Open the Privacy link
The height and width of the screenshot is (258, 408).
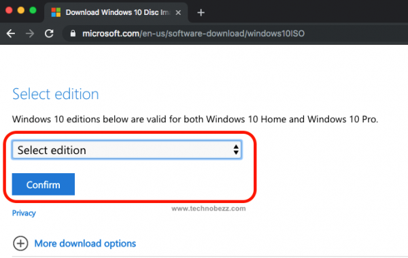click(24, 213)
